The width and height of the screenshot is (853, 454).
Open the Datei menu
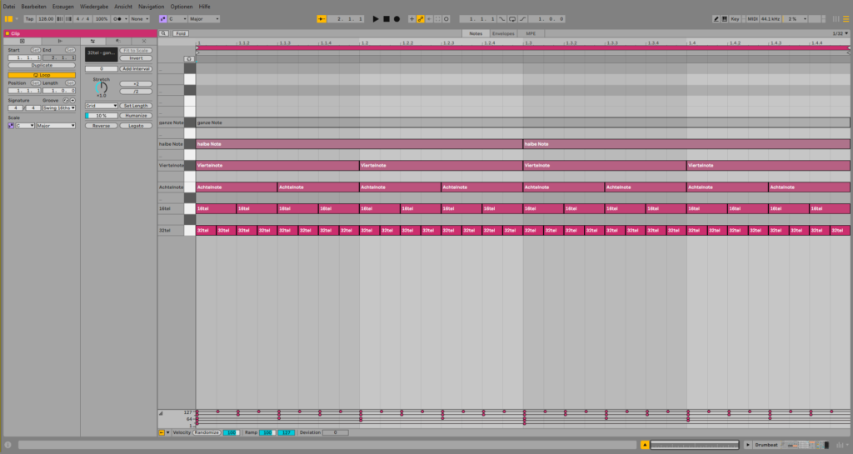tap(9, 7)
